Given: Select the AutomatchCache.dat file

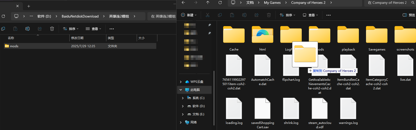Looking at the screenshot, I should pyautogui.click(x=262, y=70).
